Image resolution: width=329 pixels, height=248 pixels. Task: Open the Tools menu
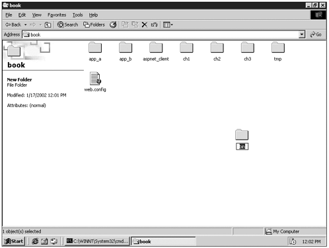(77, 15)
